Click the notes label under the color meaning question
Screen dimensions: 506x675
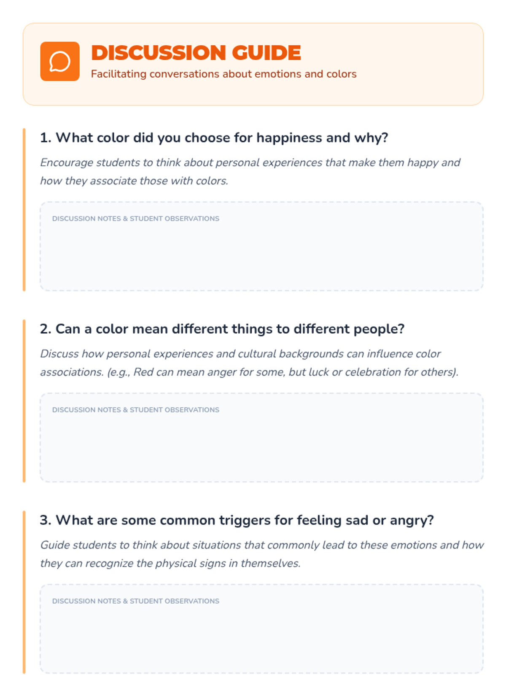point(135,410)
